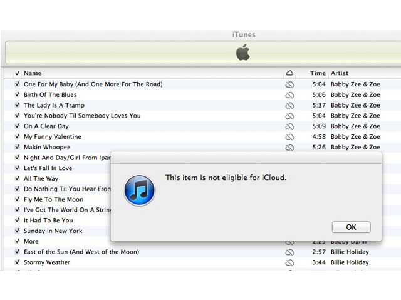Uncheck Stormy Weather
Image resolution: width=401 pixels, height=300 pixels.
click(17, 262)
